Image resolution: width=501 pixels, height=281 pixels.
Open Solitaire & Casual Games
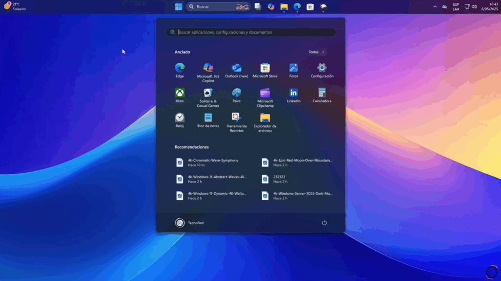pyautogui.click(x=208, y=97)
